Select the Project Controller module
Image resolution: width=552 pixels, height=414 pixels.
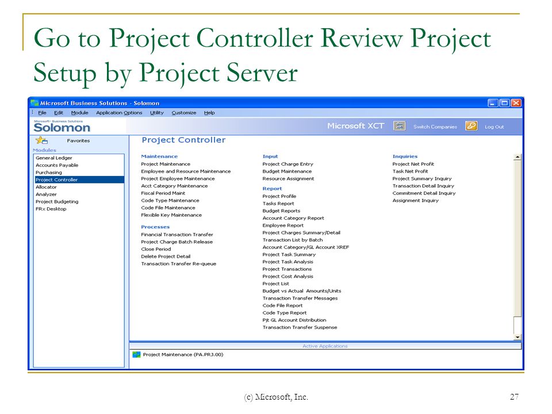79,179
